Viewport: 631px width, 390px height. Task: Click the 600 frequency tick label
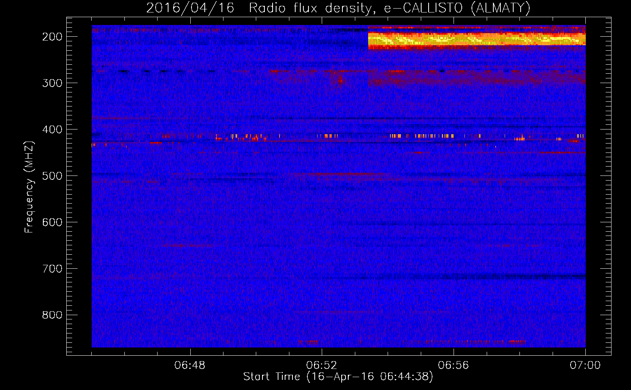coord(52,222)
